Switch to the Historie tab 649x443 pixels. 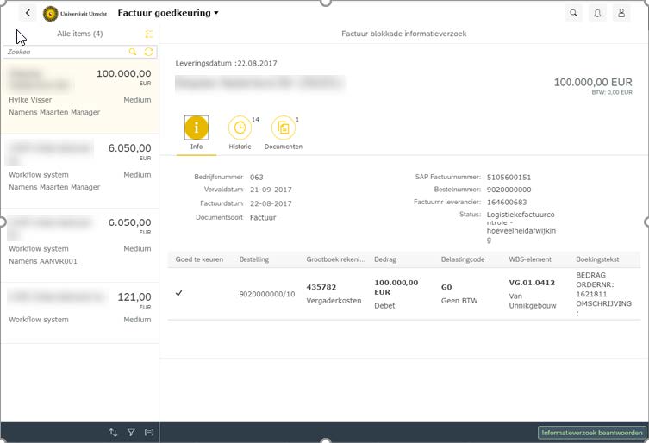(x=240, y=129)
